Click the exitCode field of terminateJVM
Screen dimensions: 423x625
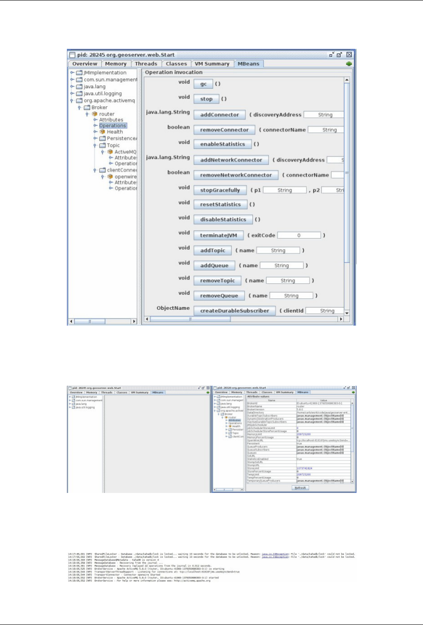(x=299, y=236)
